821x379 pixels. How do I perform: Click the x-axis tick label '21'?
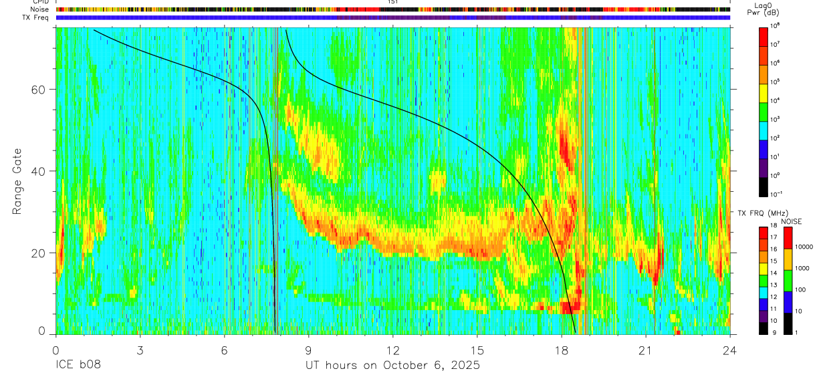point(646,351)
